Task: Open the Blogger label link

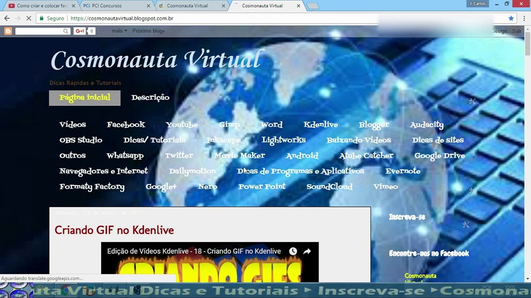Action: 374,125
